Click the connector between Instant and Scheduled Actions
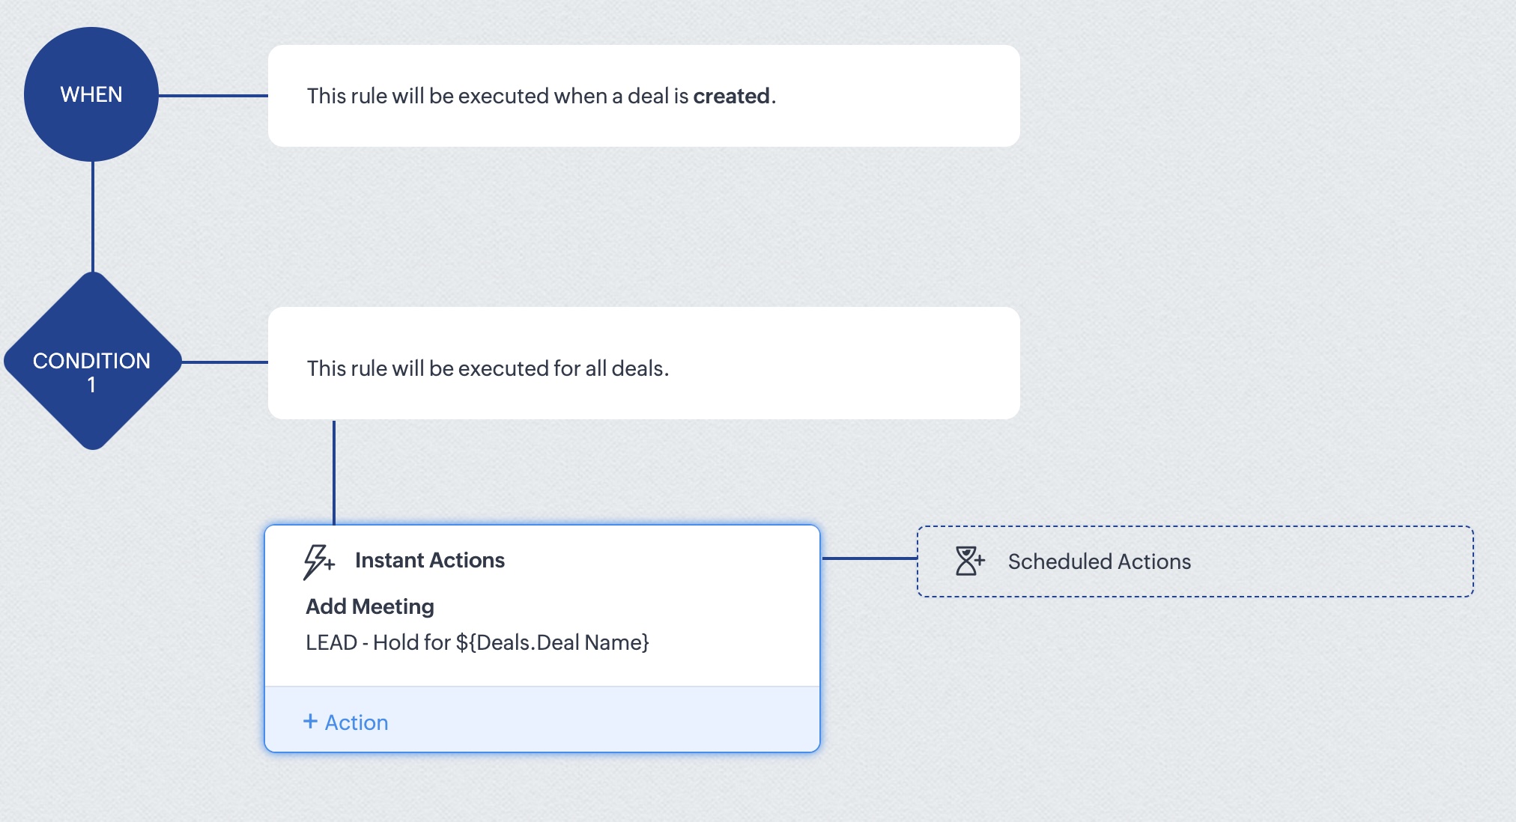The image size is (1516, 822). click(869, 558)
